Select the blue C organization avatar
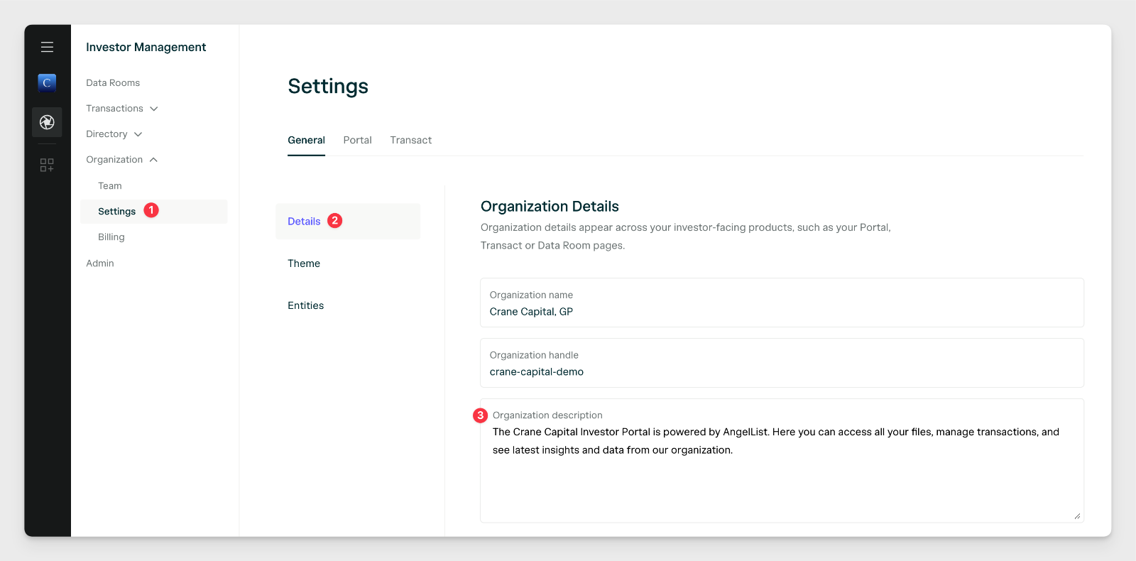The width and height of the screenshot is (1136, 561). click(47, 82)
